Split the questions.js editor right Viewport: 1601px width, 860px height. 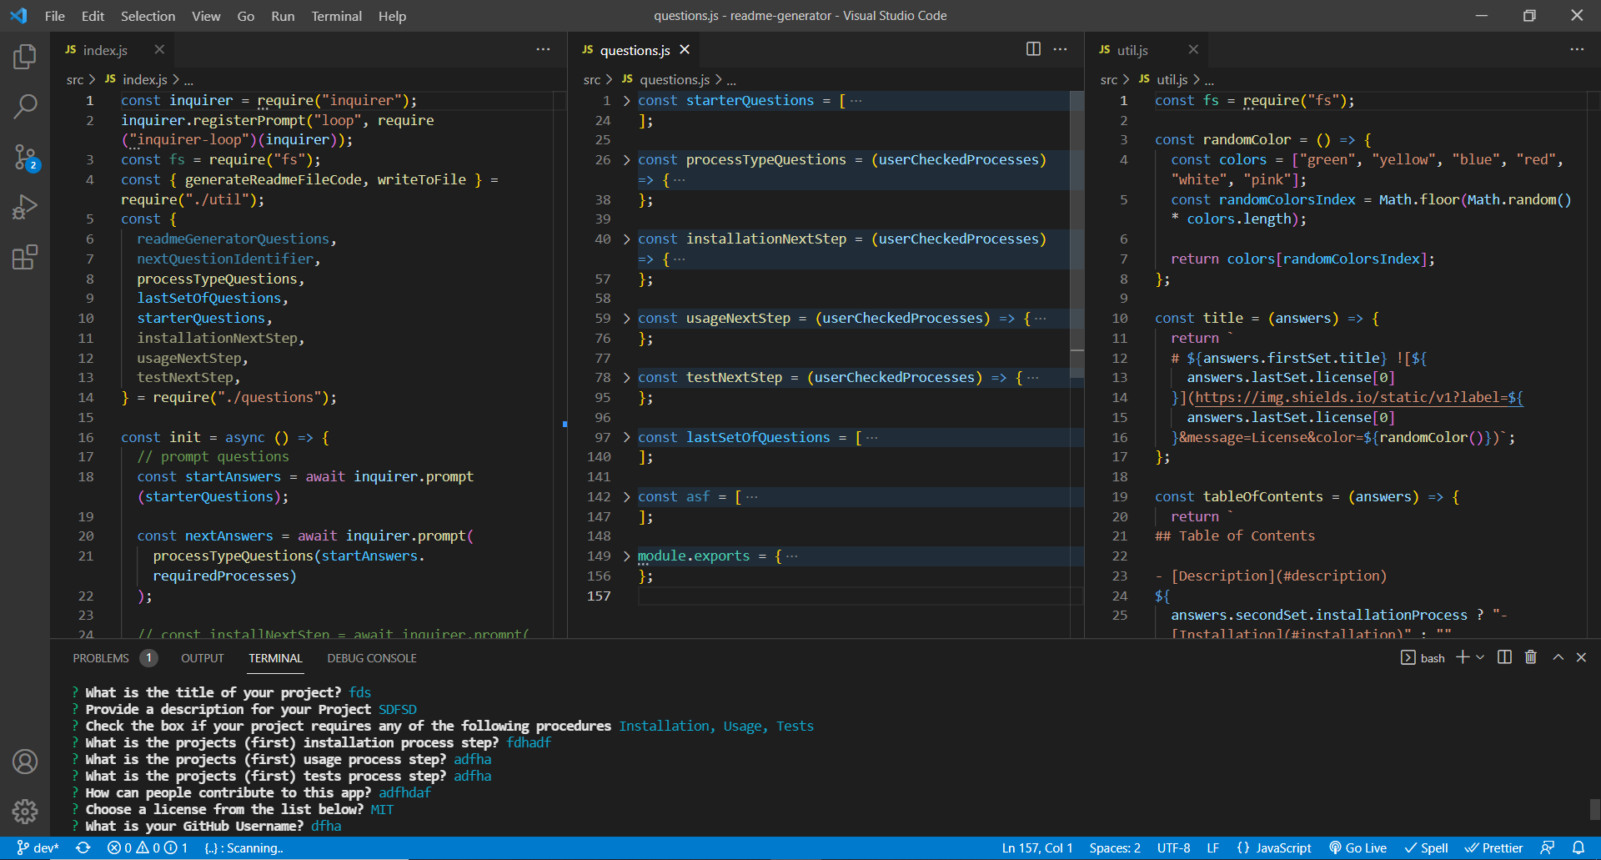click(1033, 49)
